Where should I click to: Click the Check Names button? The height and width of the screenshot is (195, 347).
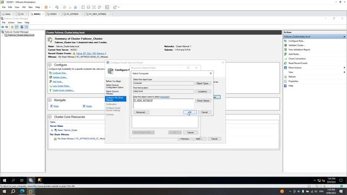[x=203, y=101]
